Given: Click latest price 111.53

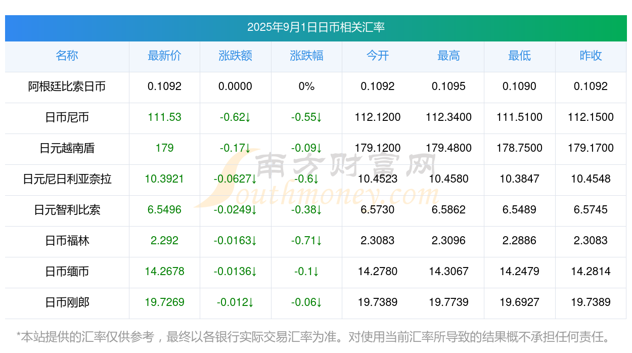Looking at the screenshot, I should click(x=164, y=117).
